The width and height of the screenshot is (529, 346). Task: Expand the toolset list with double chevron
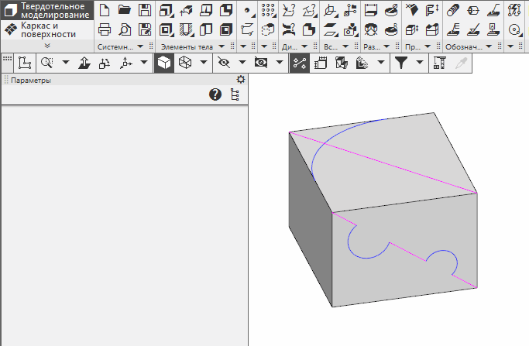point(47,46)
